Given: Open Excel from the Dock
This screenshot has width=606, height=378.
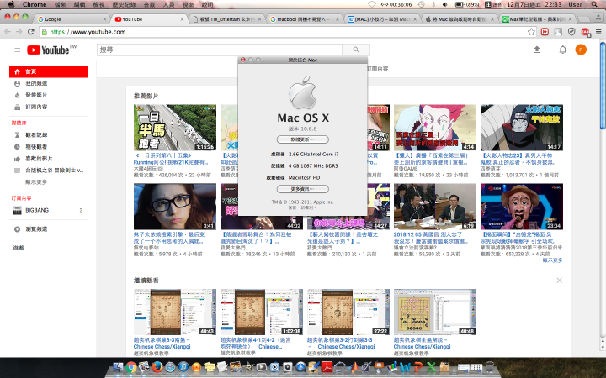Looking at the screenshot, I should coord(431,367).
